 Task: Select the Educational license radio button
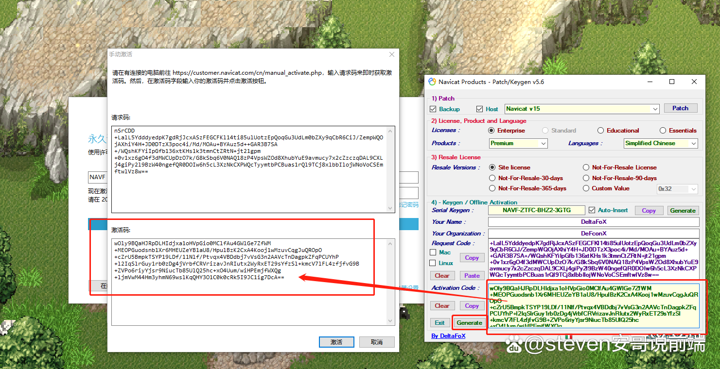(601, 131)
